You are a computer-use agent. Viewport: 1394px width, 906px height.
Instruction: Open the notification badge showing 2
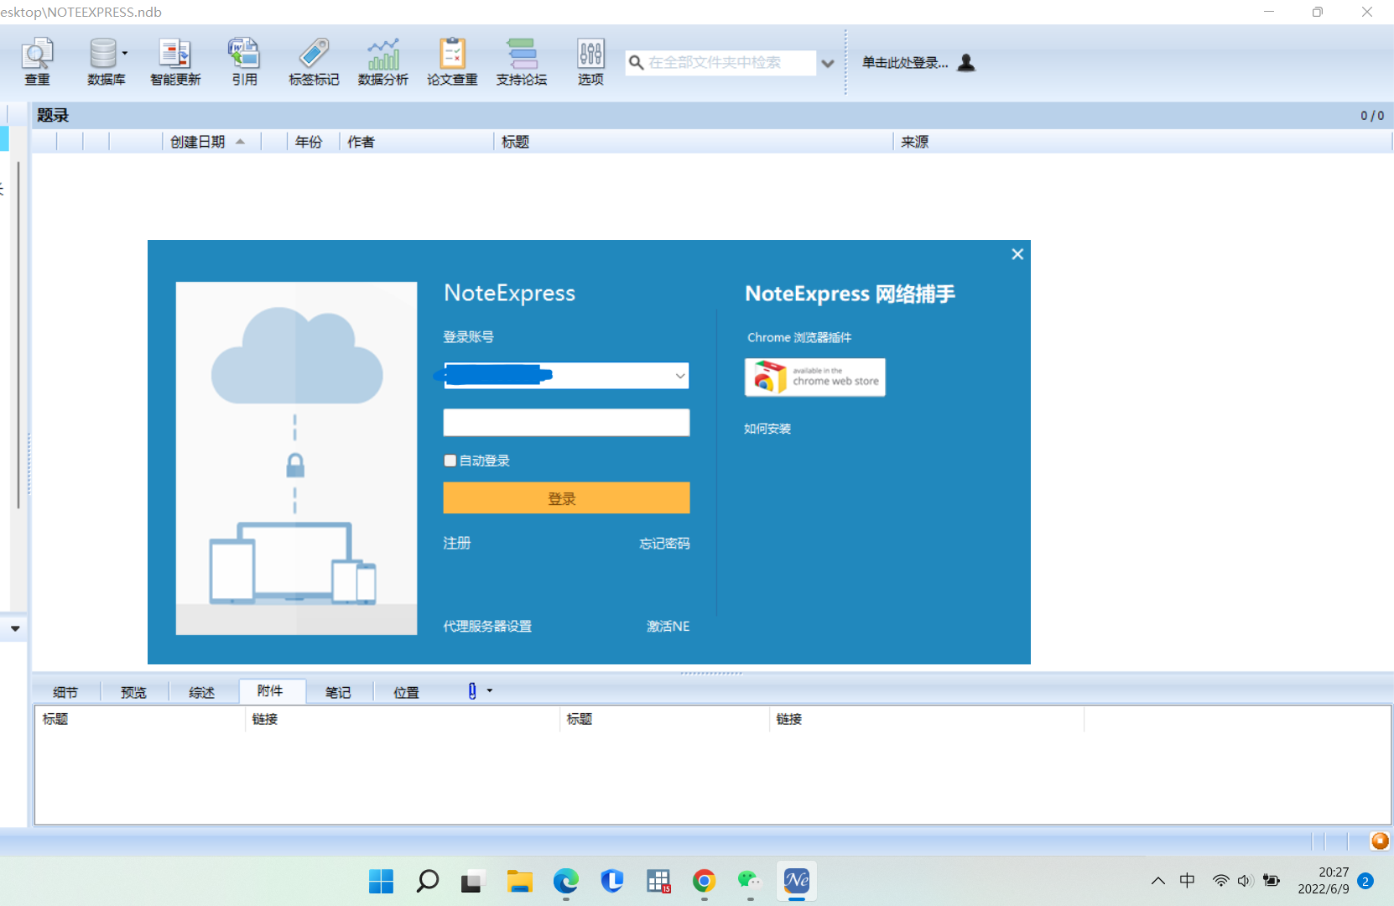point(1365,881)
